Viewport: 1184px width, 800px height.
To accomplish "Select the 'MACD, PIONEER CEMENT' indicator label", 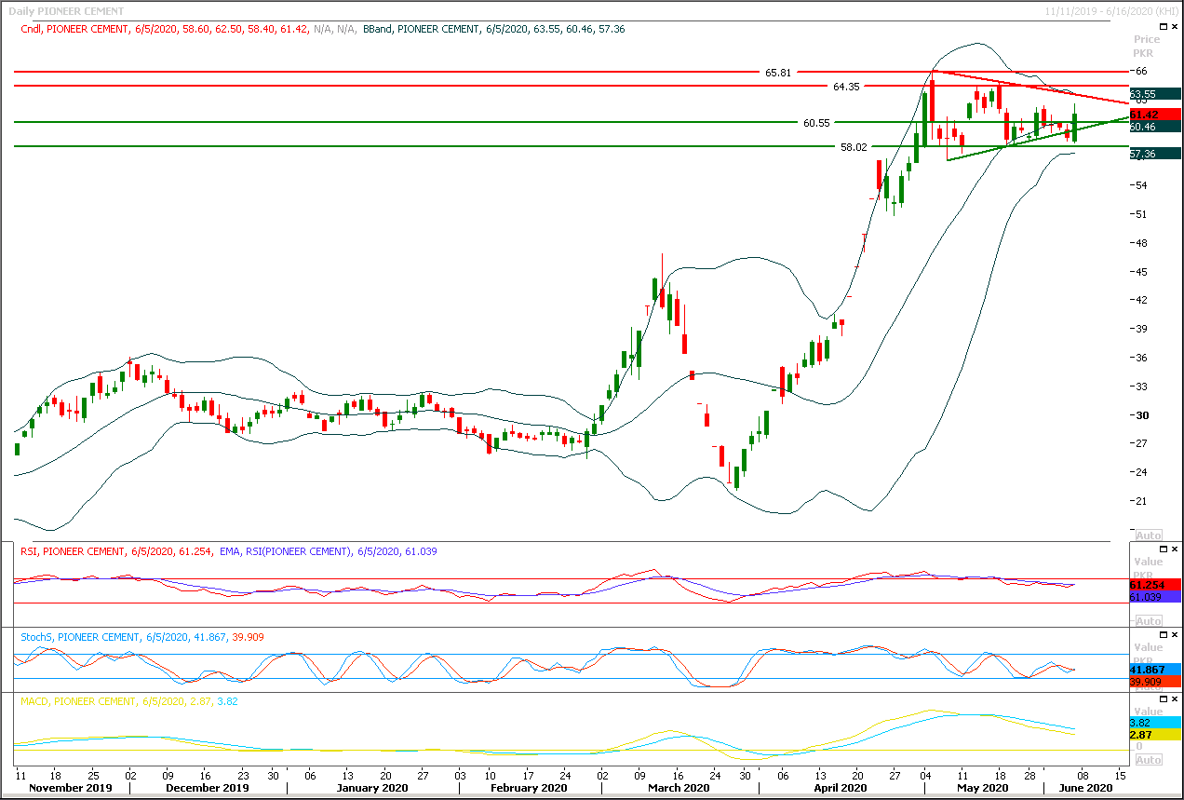I will (77, 701).
